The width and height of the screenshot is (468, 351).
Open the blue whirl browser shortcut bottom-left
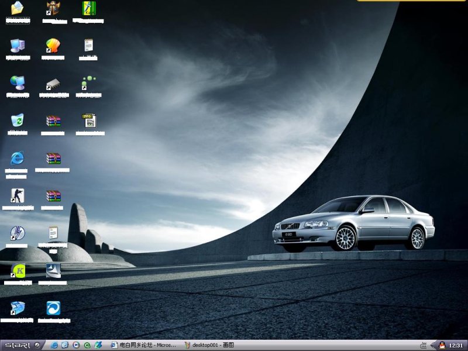tap(53, 309)
